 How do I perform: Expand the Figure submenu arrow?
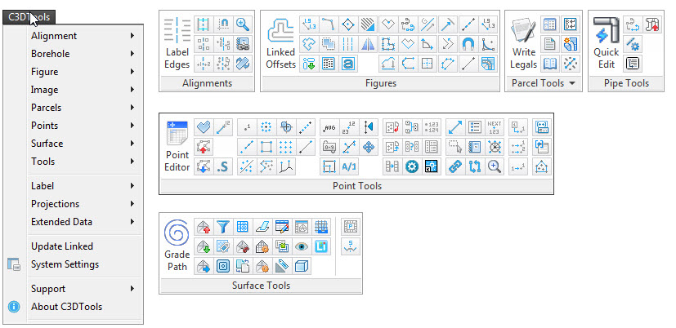(132, 72)
